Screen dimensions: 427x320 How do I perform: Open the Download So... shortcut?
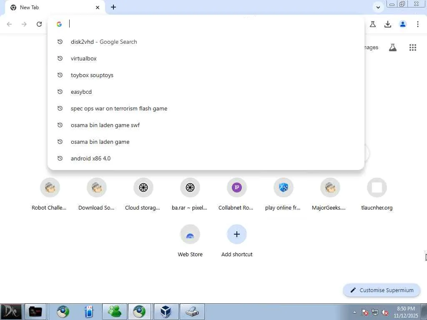coord(96,194)
